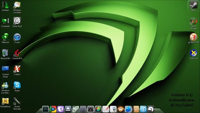Click the purple Entourage 'e' dock icon
Viewport: 200px width, 113px height.
(61, 109)
